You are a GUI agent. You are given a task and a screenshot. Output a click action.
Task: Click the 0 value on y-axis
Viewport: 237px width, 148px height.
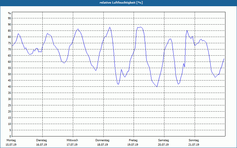10,136
